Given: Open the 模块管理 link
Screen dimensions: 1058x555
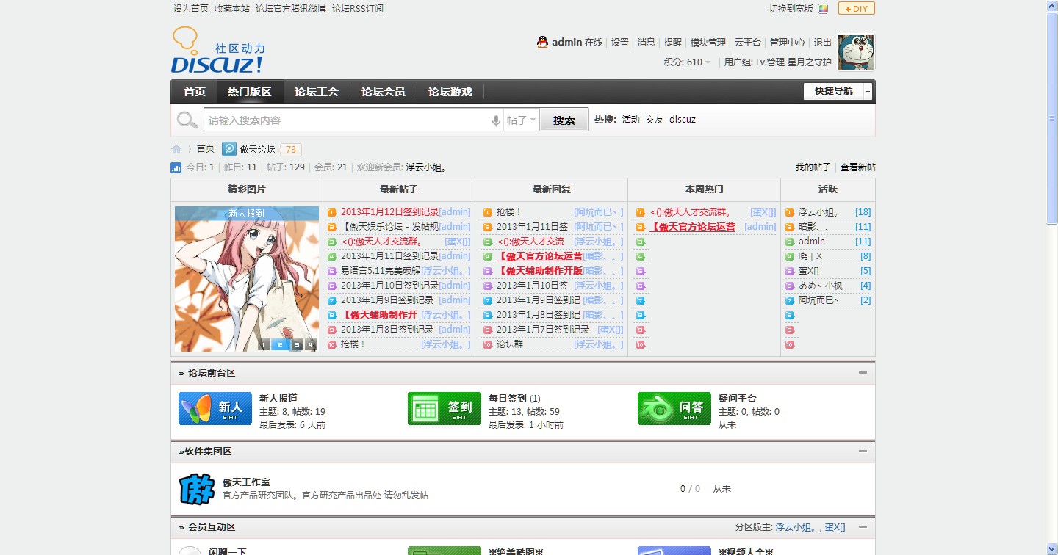Looking at the screenshot, I should pyautogui.click(x=708, y=43).
